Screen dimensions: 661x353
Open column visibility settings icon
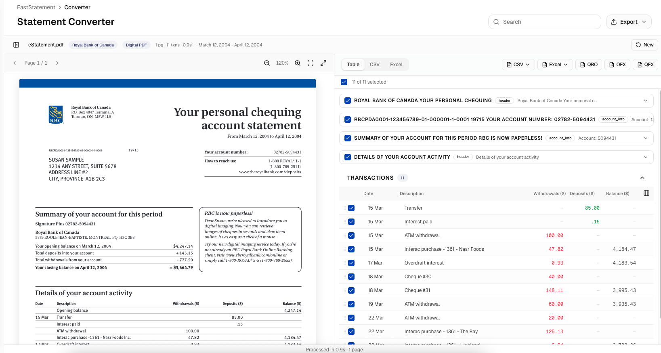tap(646, 193)
